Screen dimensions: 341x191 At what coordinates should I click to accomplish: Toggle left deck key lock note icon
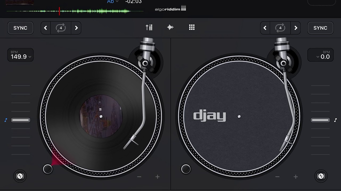[x=6, y=120]
